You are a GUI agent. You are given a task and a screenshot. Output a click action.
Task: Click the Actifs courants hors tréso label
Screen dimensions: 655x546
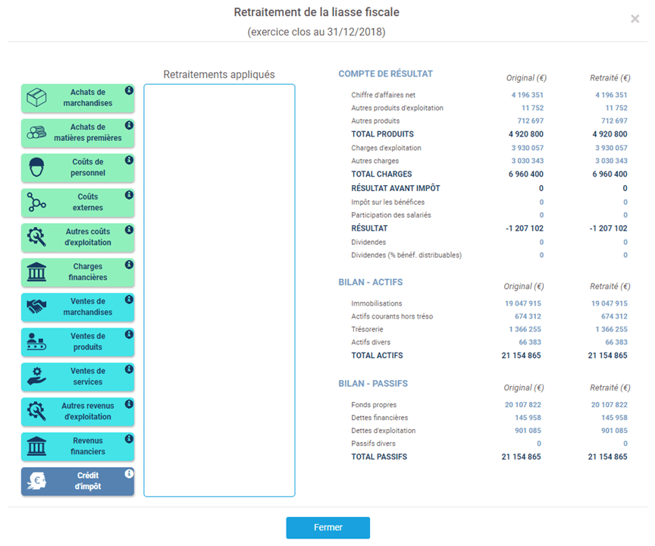click(392, 316)
